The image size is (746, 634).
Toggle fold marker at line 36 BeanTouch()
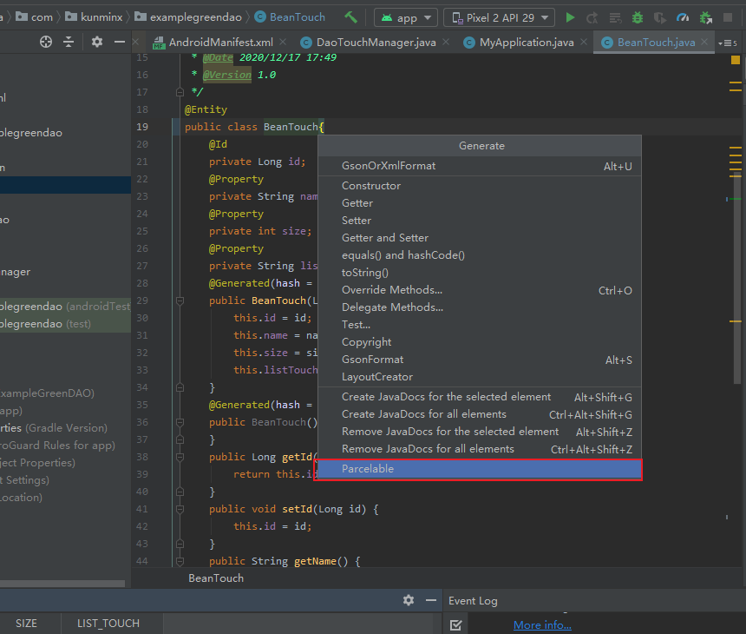pyautogui.click(x=180, y=422)
